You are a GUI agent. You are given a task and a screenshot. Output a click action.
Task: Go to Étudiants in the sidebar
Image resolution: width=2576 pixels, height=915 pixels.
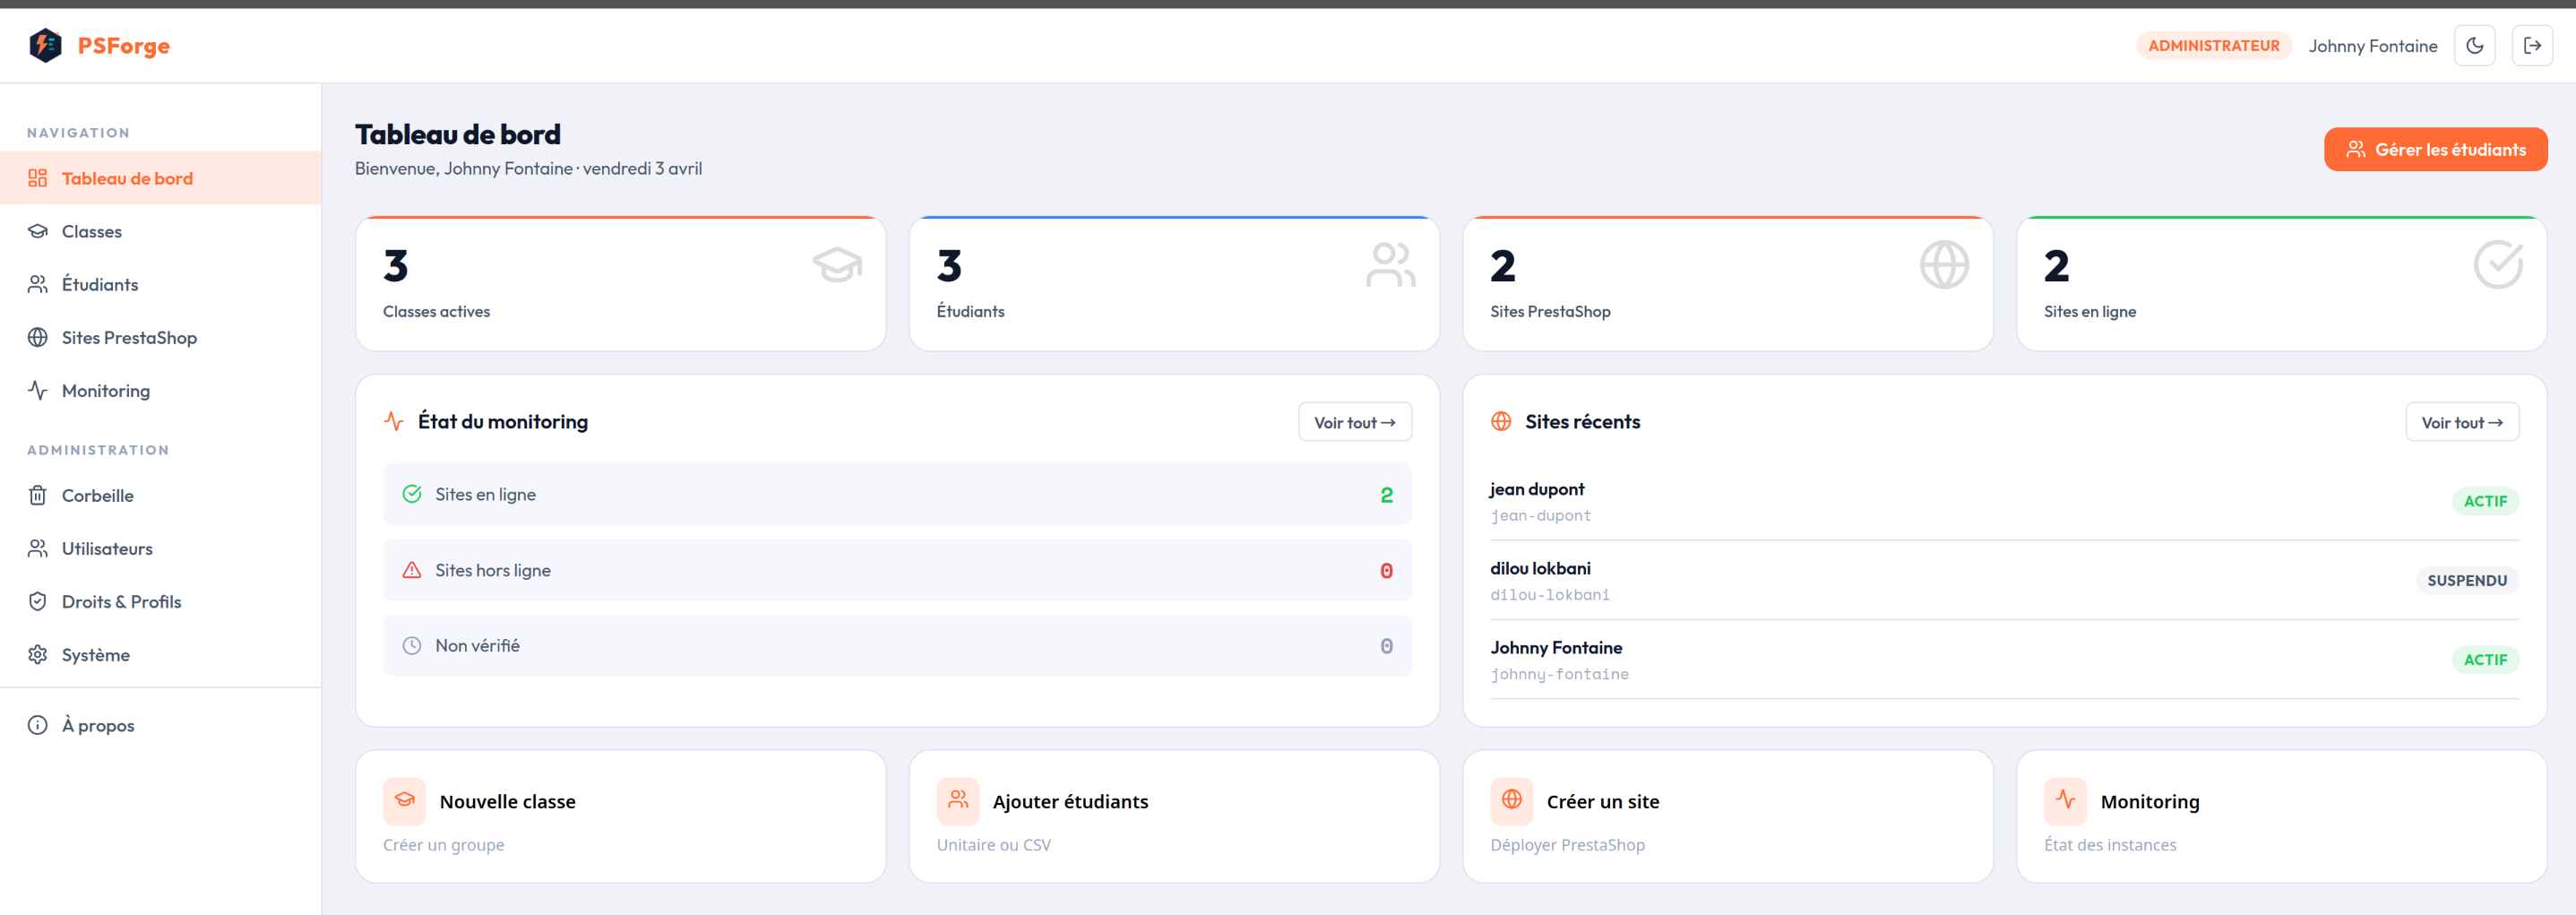99,284
